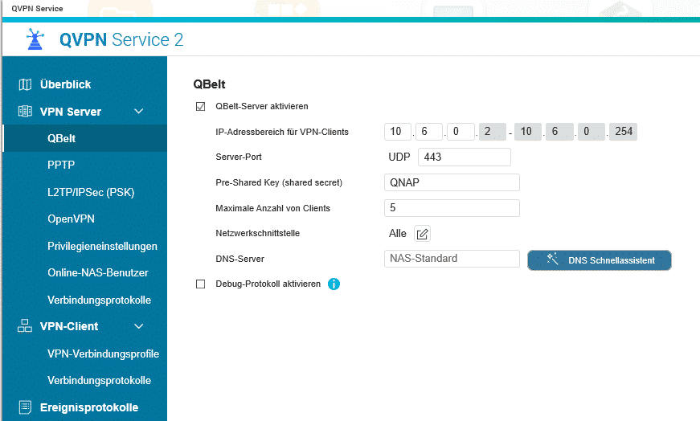The height and width of the screenshot is (421, 700).
Task: Click the VPN-Client network icon
Action: [25, 326]
